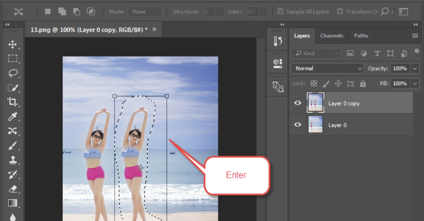424x221 pixels.
Task: Hide the Layer 0 layer
Action: coord(298,124)
